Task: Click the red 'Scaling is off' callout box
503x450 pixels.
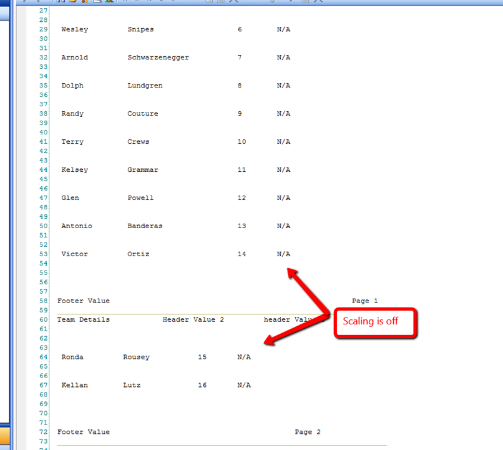Action: pyautogui.click(x=375, y=323)
